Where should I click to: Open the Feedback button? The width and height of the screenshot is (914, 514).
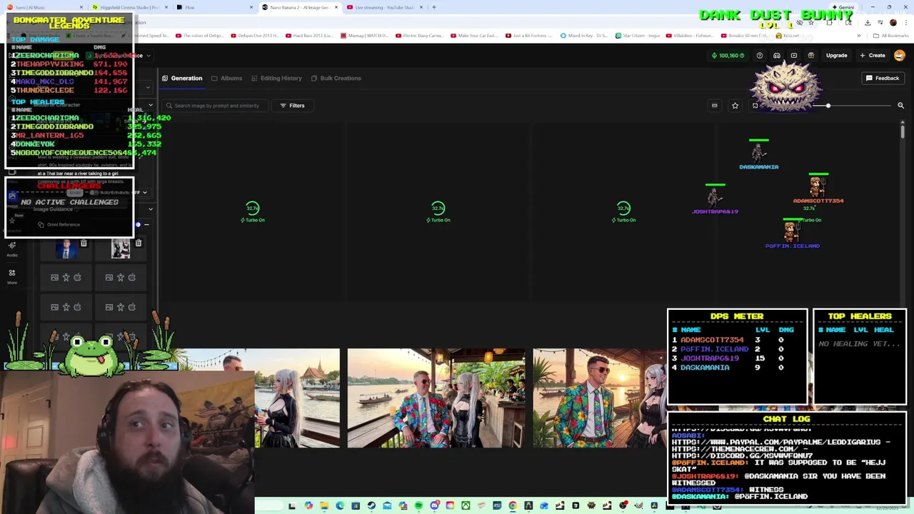(x=883, y=78)
